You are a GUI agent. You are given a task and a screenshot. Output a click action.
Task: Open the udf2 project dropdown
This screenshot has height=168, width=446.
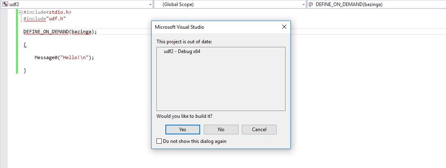pos(150,4)
